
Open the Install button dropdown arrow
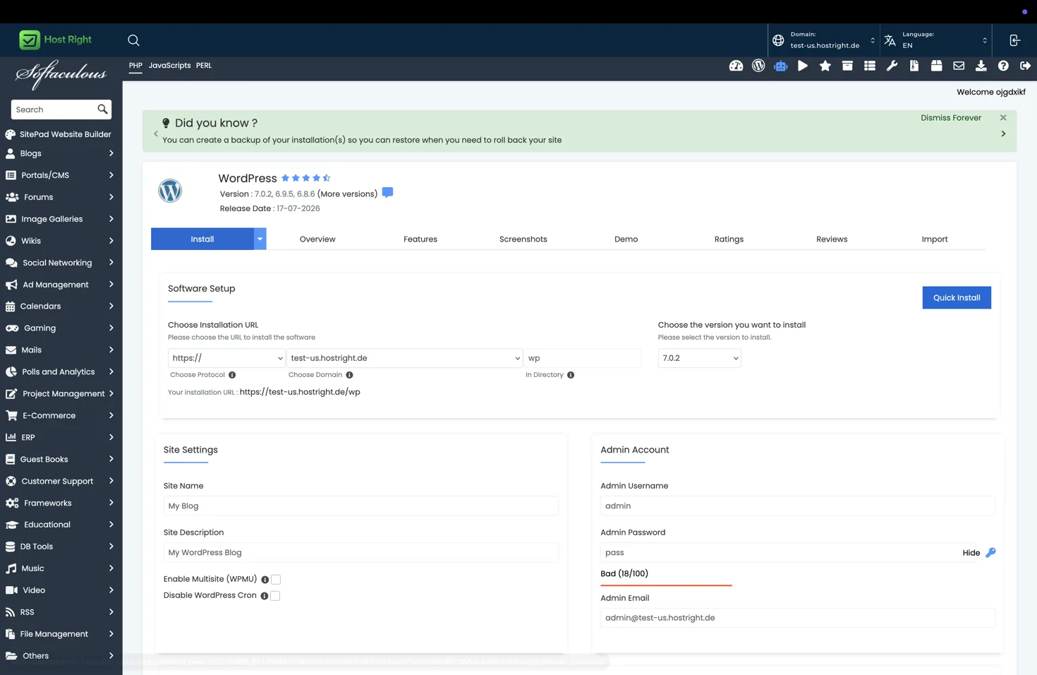click(x=260, y=239)
